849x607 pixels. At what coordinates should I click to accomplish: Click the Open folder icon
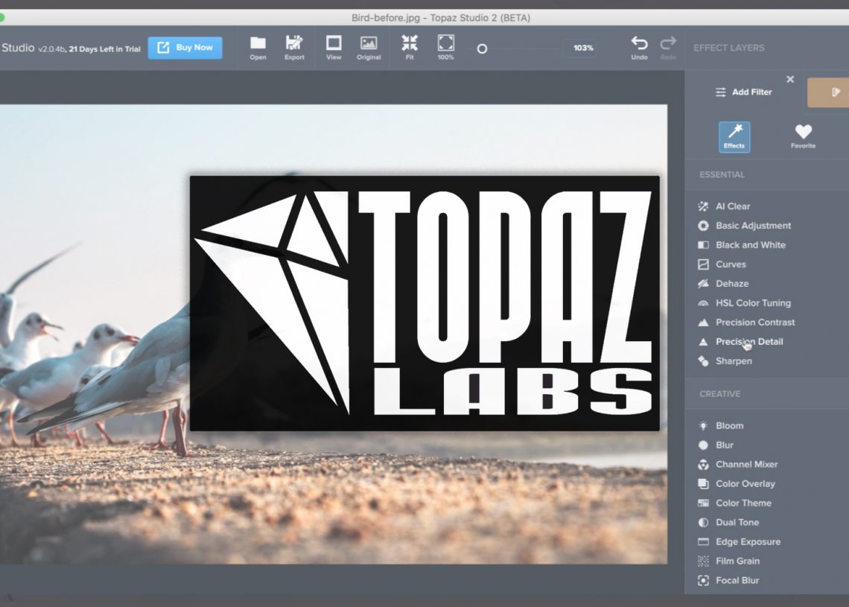pos(258,43)
